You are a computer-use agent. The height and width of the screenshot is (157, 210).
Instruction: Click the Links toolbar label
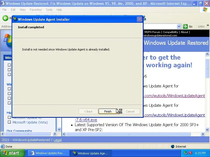[x=201, y=26]
